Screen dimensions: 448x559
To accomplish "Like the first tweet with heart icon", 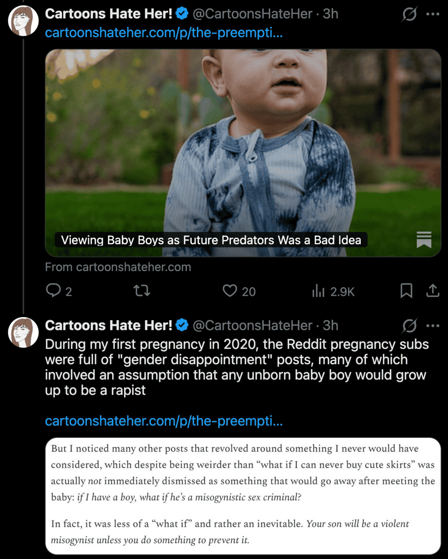I will 230,291.
